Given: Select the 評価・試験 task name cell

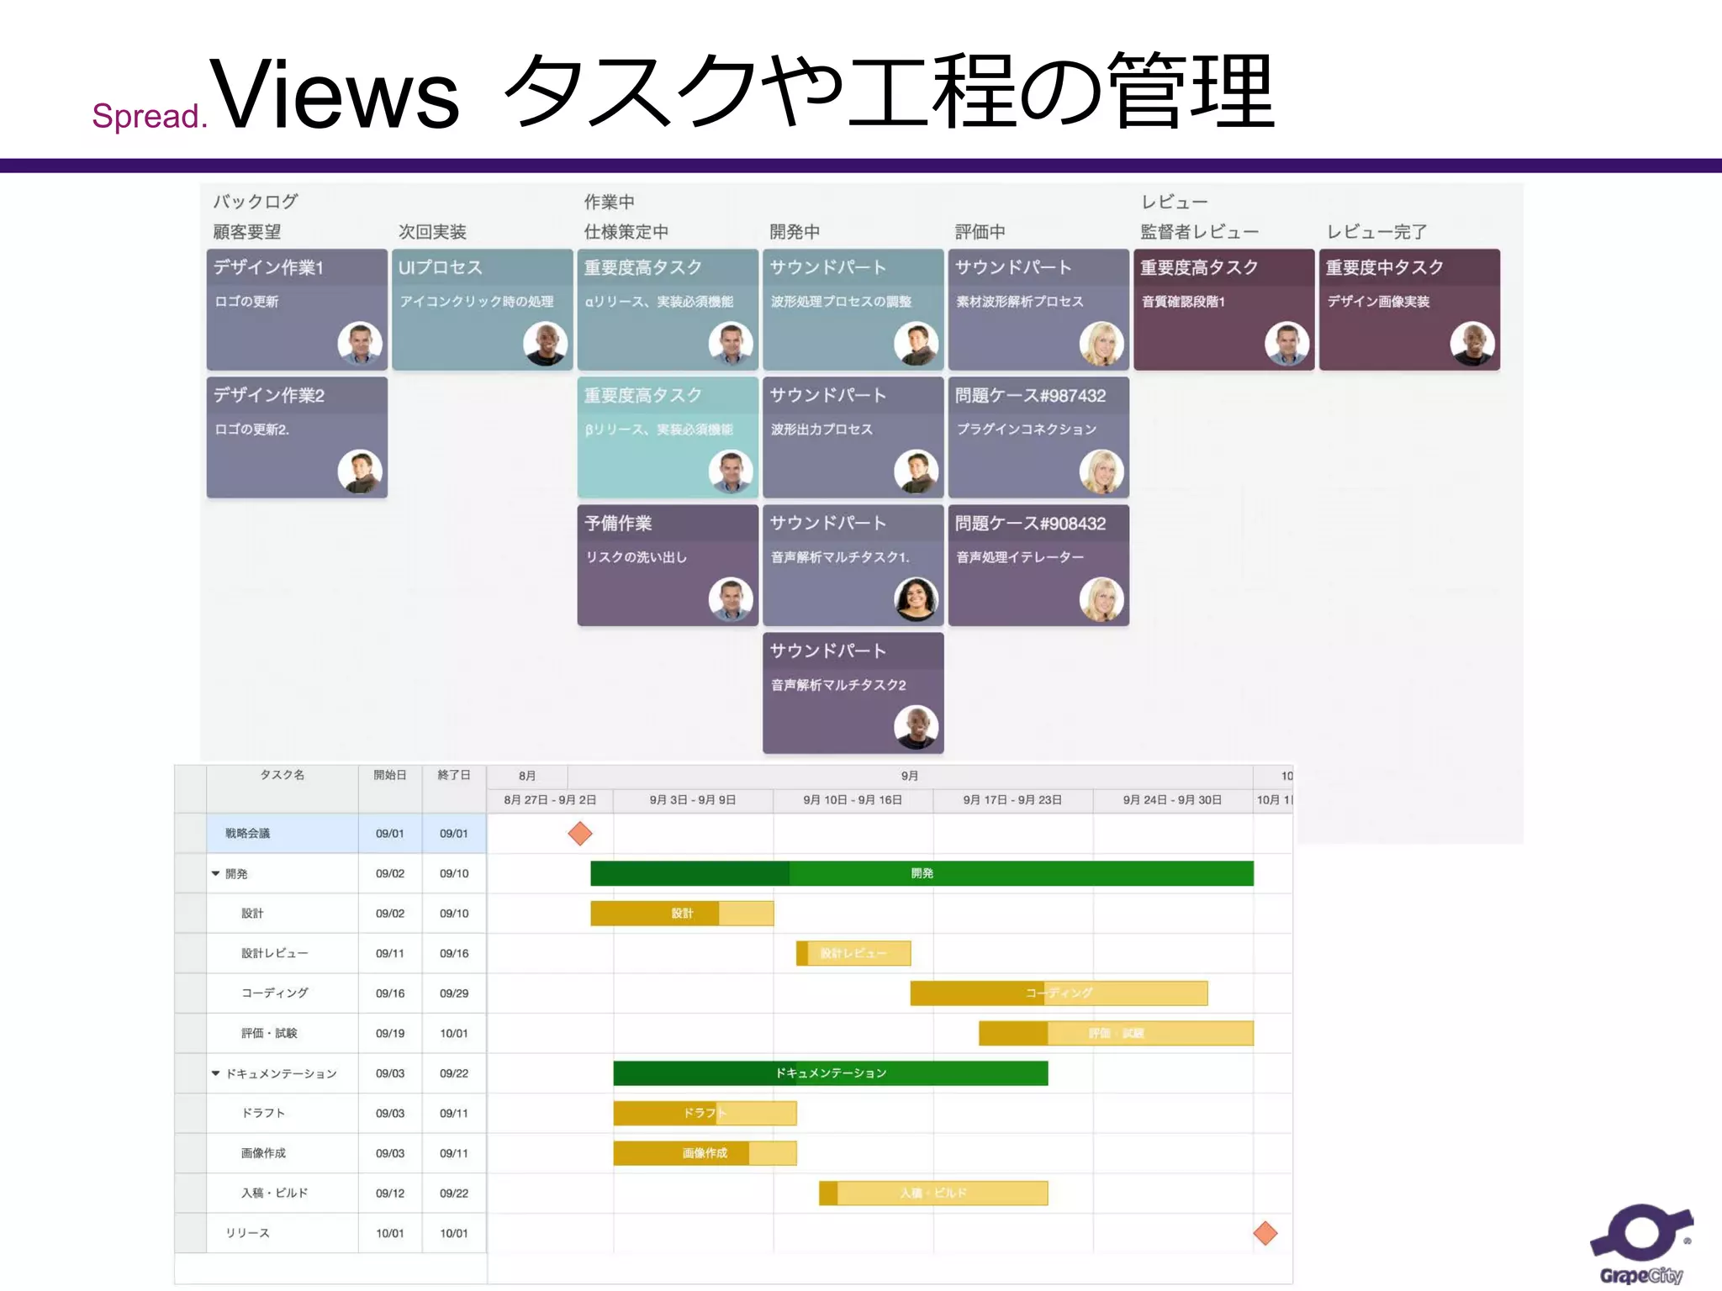Looking at the screenshot, I should [x=283, y=1033].
